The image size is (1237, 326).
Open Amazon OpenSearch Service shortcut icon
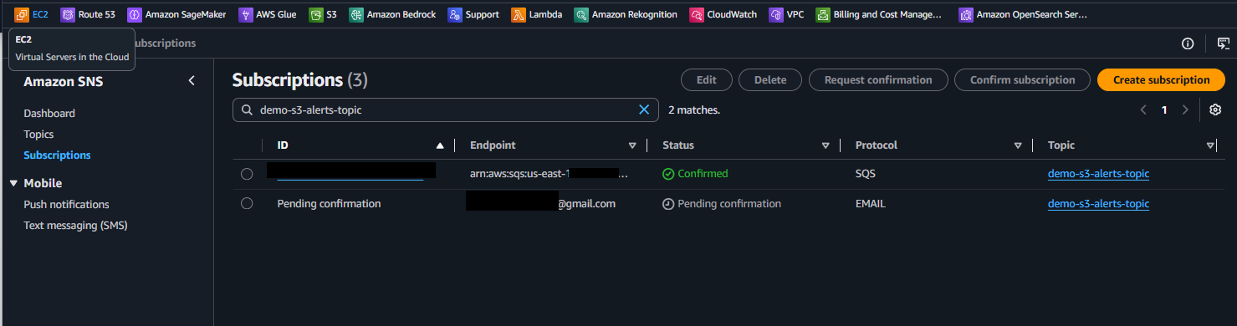pos(966,14)
